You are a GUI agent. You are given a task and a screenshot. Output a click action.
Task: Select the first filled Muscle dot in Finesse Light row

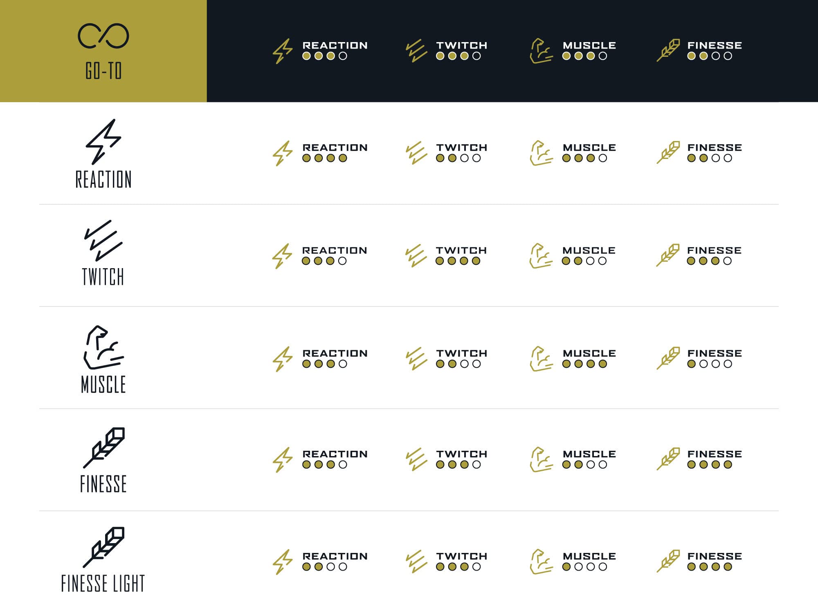click(566, 567)
